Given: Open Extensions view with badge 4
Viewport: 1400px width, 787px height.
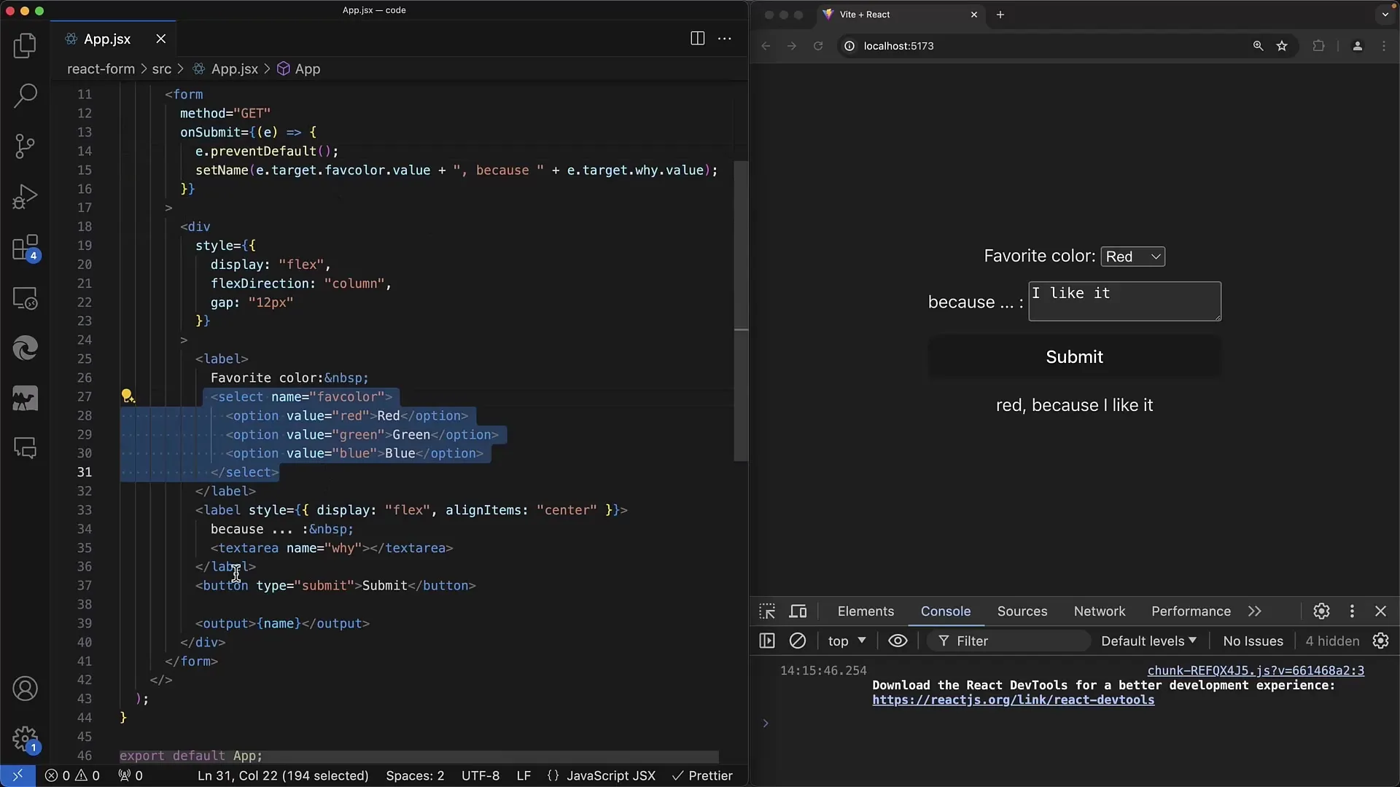Looking at the screenshot, I should [25, 248].
